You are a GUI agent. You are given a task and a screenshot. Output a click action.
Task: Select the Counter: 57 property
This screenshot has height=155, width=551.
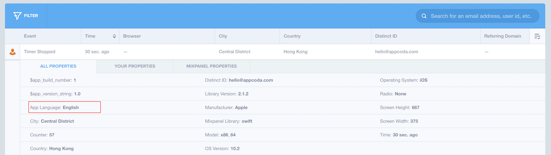click(x=42, y=135)
